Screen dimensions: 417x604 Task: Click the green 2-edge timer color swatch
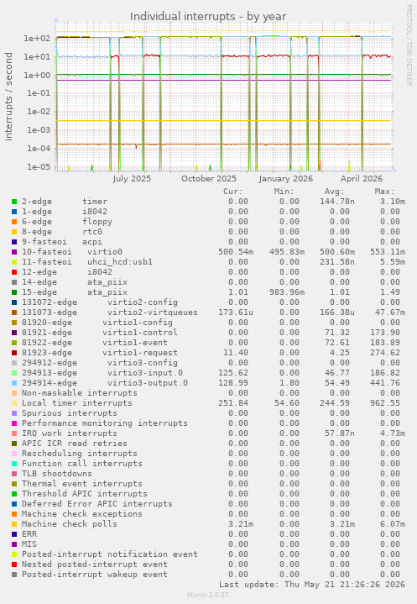14,202
